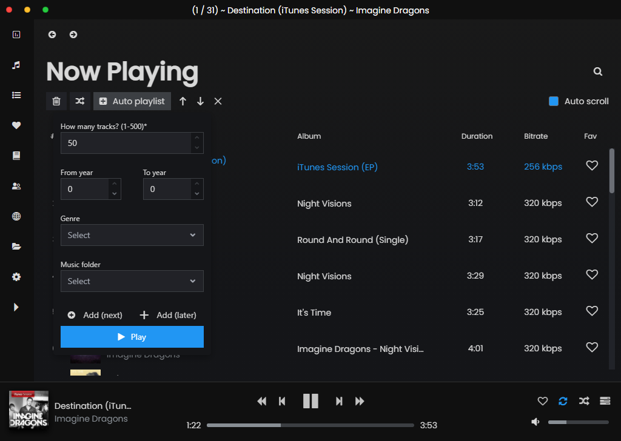Move selected track down
The height and width of the screenshot is (441, 621).
(200, 101)
